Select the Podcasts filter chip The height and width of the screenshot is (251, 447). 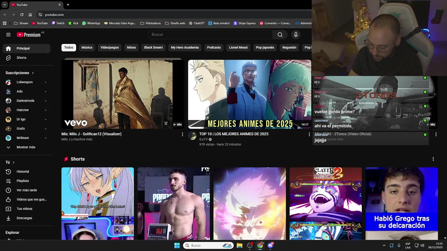pos(214,47)
